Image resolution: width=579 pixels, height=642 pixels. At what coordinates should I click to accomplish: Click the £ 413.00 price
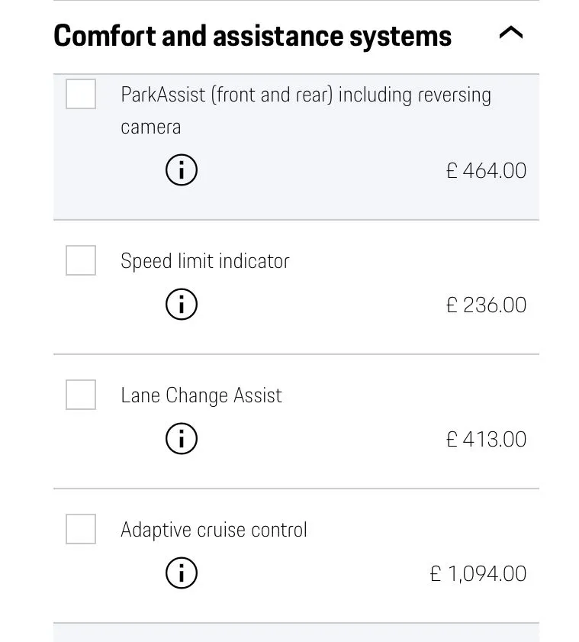tap(486, 439)
